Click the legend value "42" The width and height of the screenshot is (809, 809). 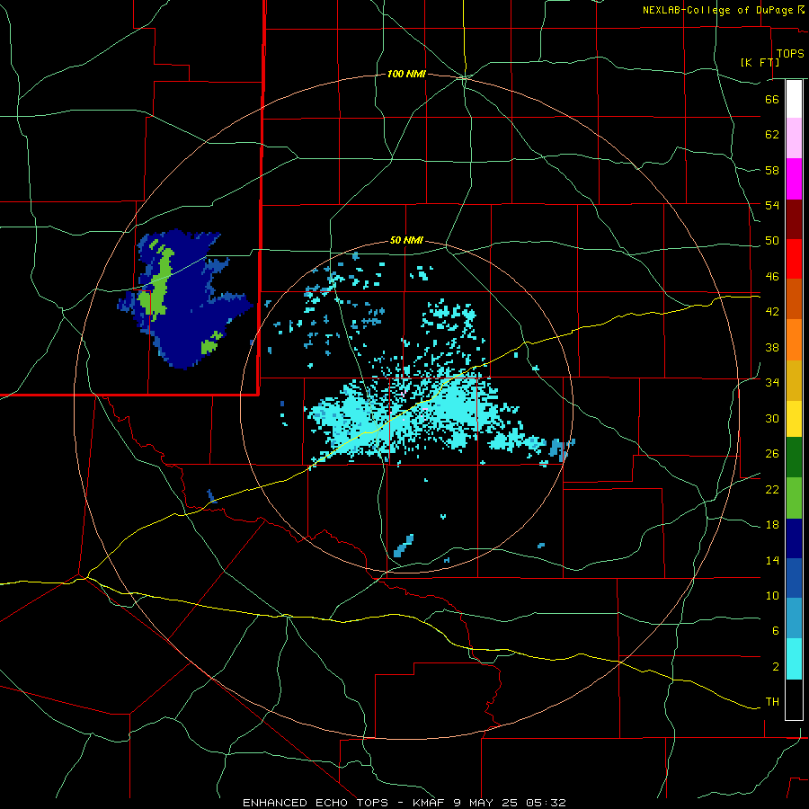[772, 312]
